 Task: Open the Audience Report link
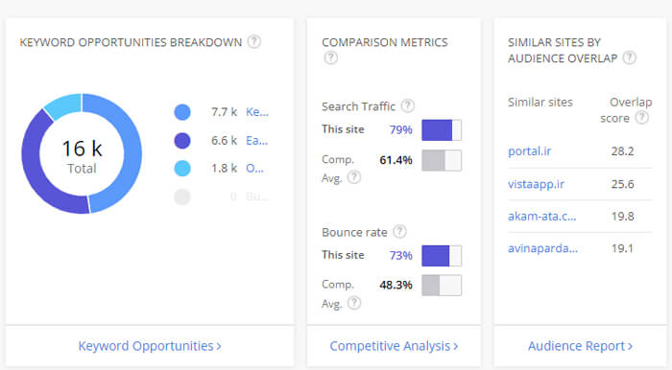click(x=580, y=346)
